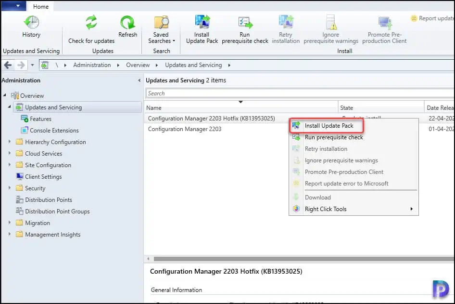Choose Install Update Pack in context menu

click(x=329, y=126)
